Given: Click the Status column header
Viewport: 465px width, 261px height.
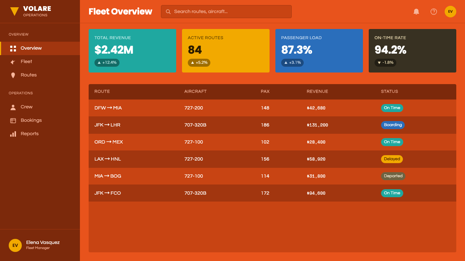Looking at the screenshot, I should 389,92.
